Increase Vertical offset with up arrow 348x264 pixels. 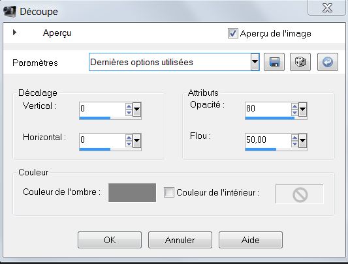pos(129,106)
